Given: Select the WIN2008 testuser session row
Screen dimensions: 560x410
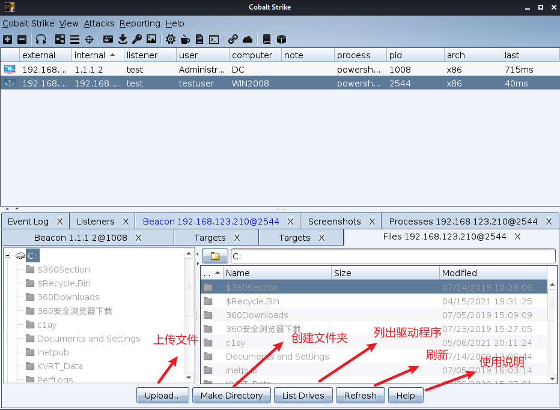Looking at the screenshot, I should [x=280, y=83].
